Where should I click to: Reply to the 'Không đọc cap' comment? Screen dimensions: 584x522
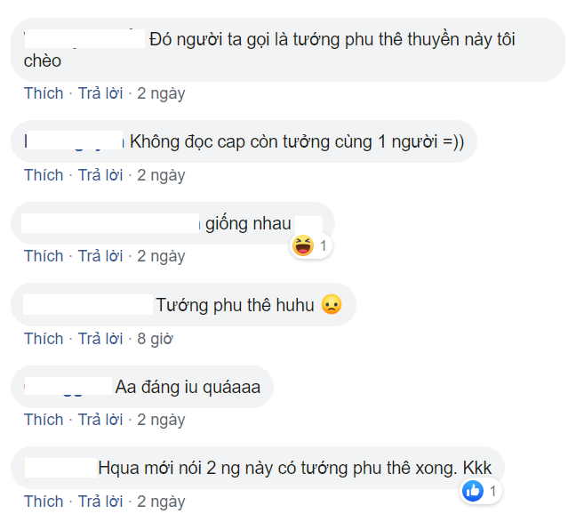pyautogui.click(x=100, y=175)
